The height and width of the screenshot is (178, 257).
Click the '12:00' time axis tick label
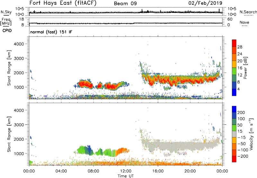tap(126, 171)
